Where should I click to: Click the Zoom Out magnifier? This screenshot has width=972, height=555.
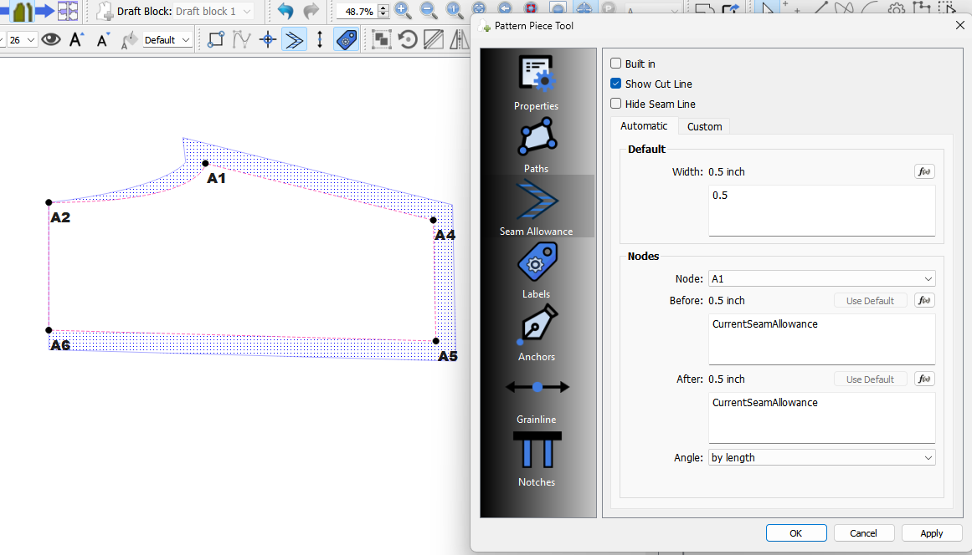point(429,11)
